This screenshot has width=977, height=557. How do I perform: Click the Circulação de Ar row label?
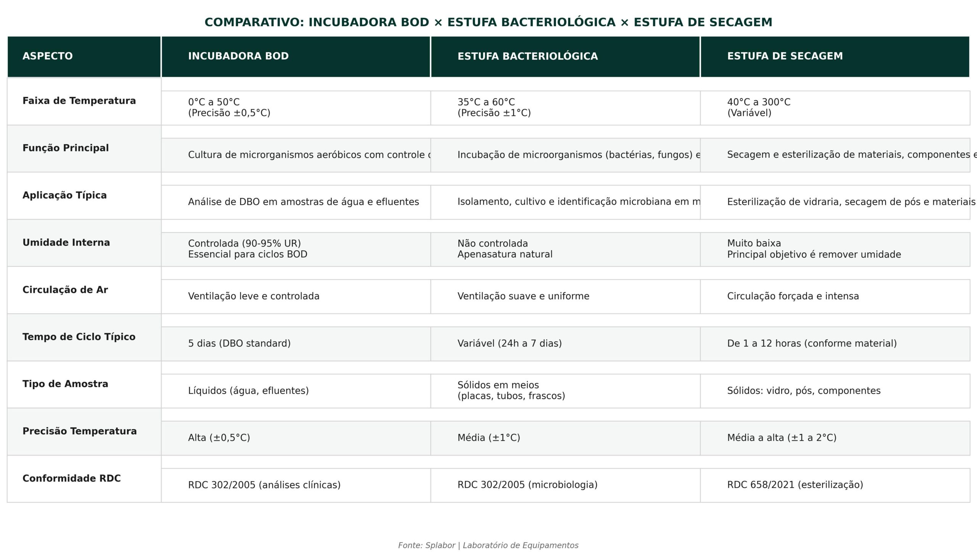click(84, 290)
